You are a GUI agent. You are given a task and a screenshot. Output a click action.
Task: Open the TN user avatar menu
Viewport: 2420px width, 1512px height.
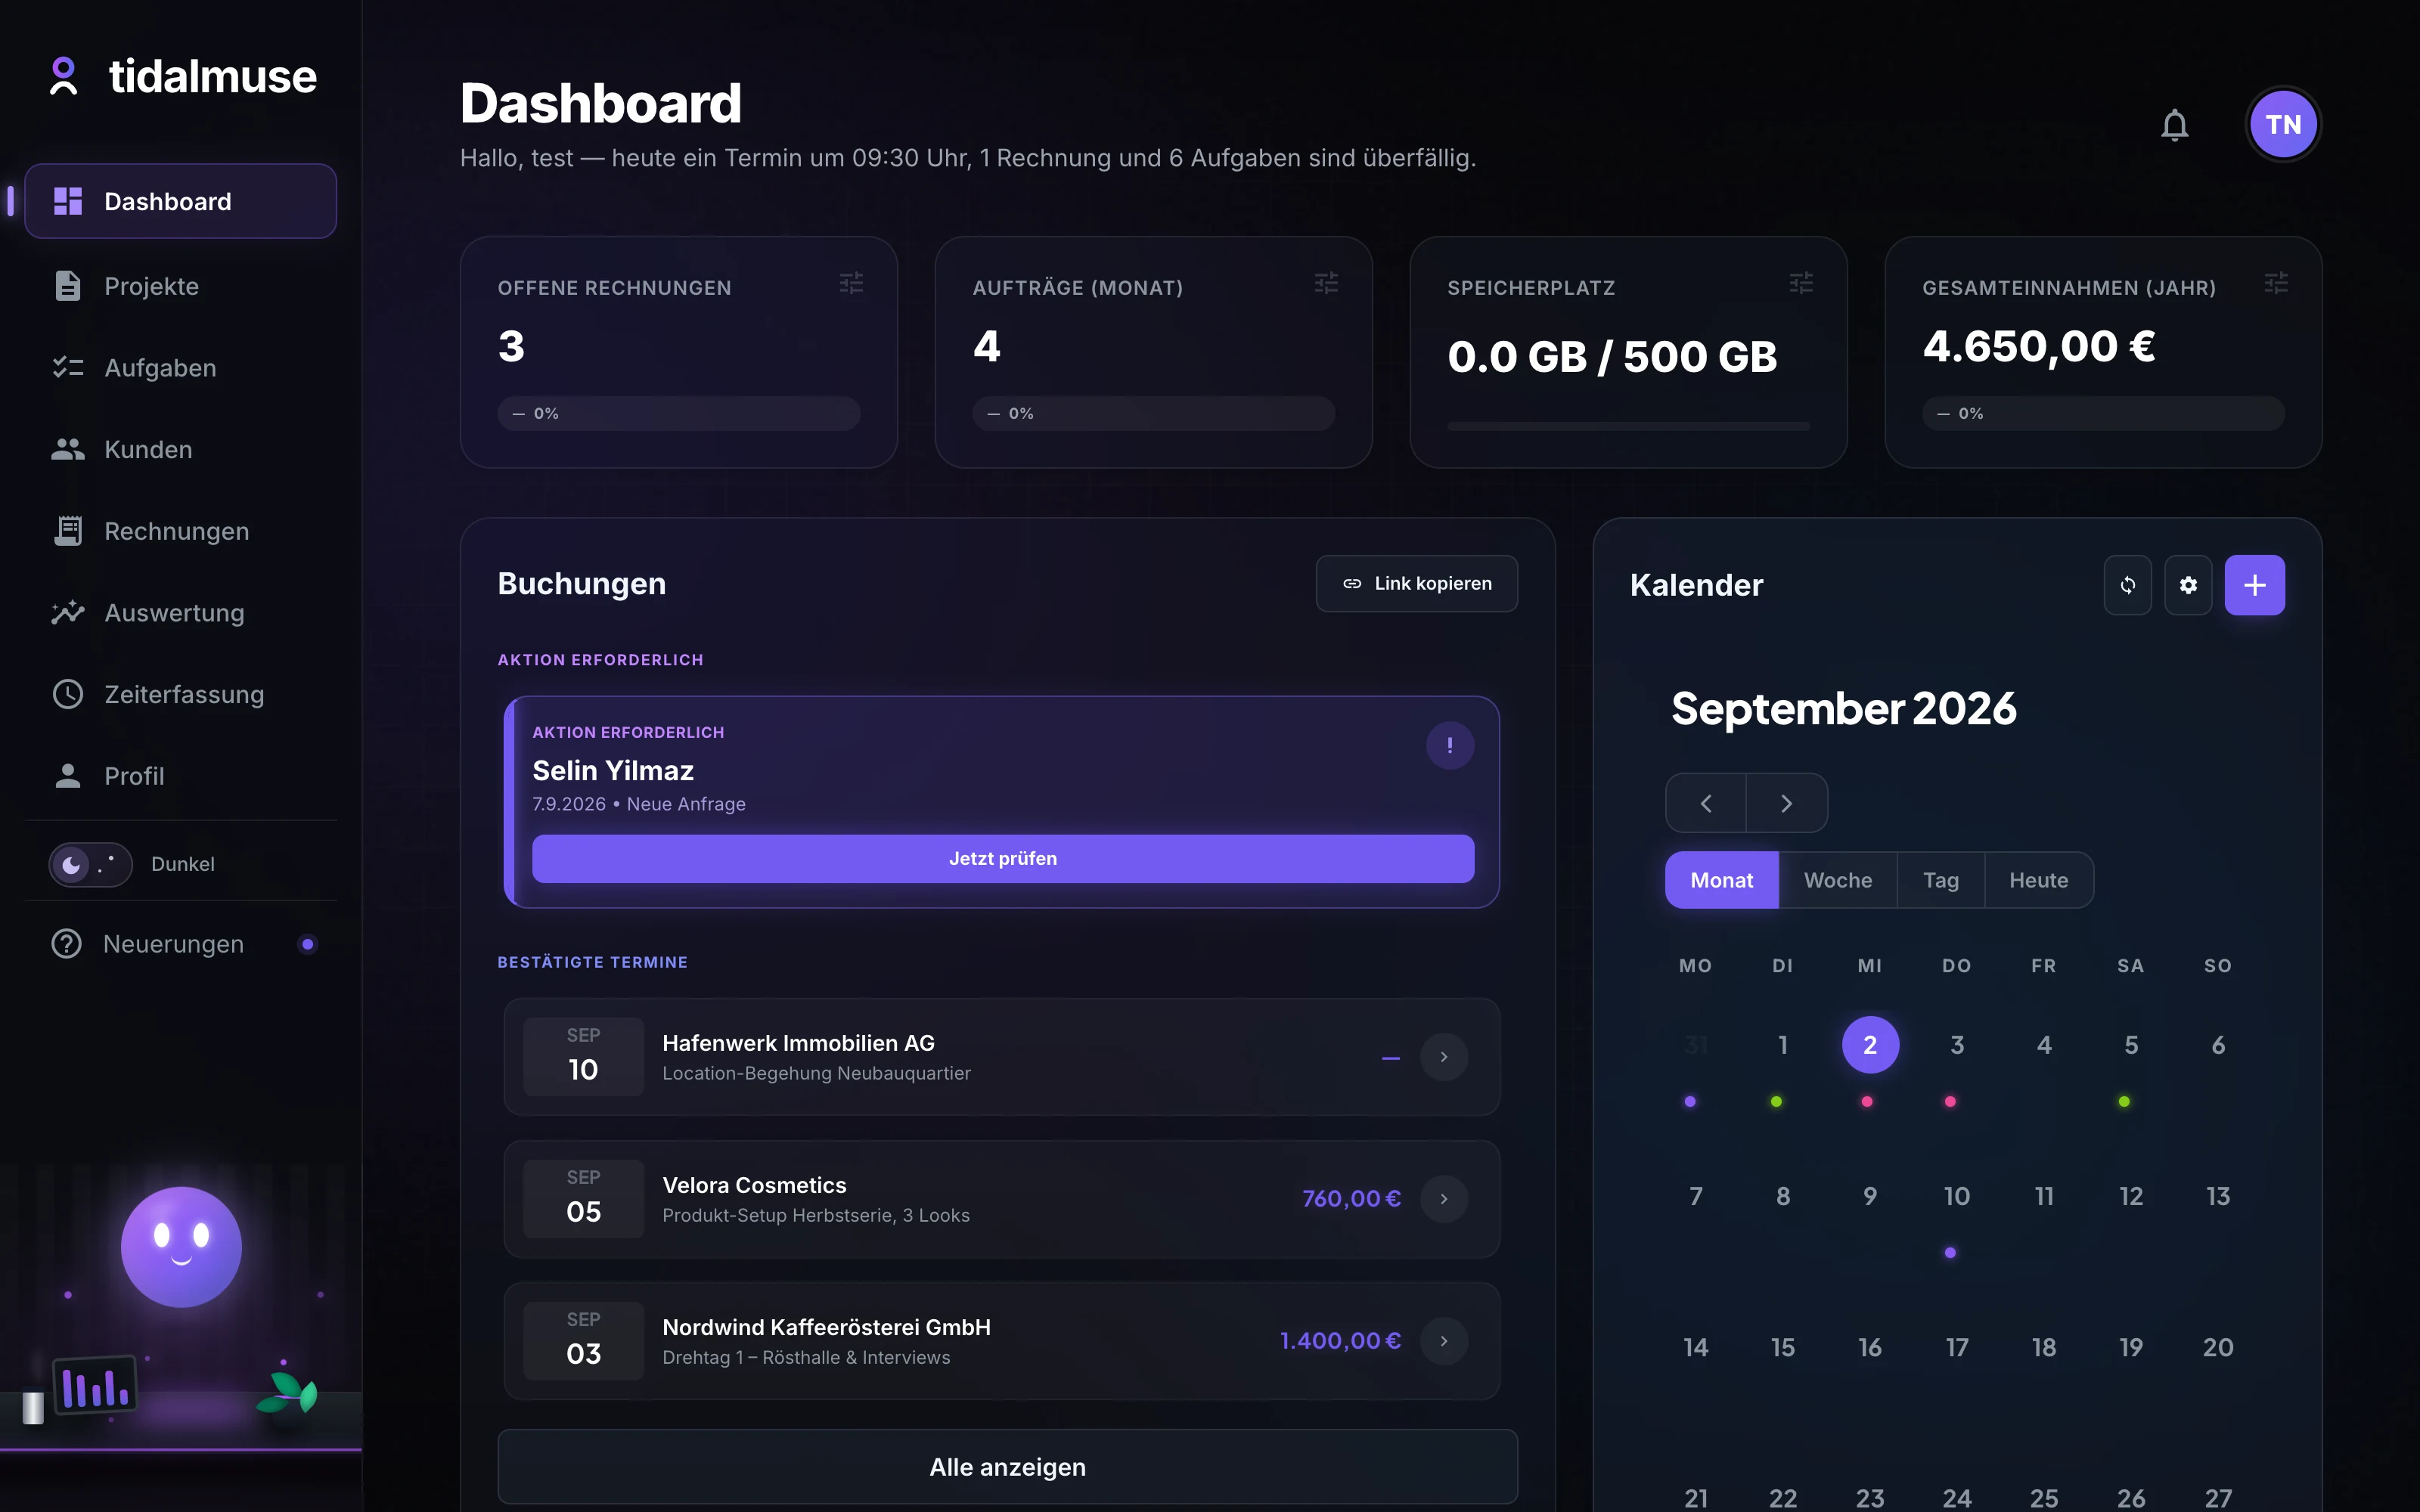(x=2283, y=125)
